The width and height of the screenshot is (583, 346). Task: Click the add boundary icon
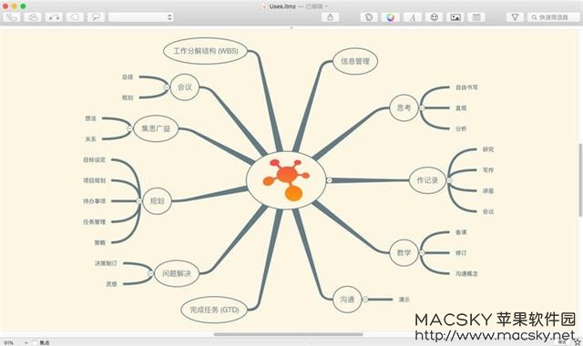click(x=75, y=17)
